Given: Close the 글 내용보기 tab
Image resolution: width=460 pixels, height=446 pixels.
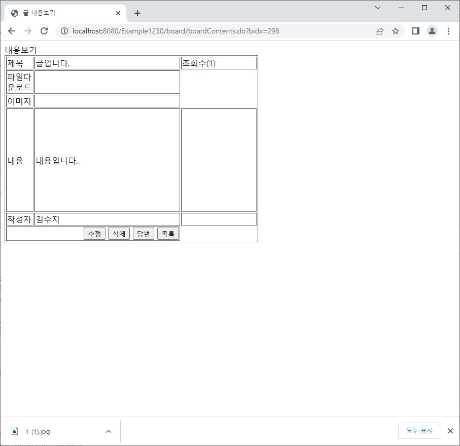Looking at the screenshot, I should point(118,13).
